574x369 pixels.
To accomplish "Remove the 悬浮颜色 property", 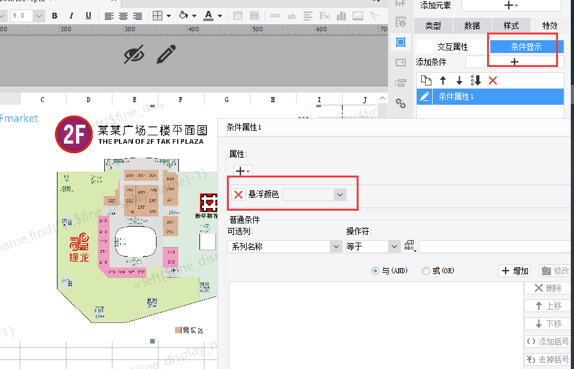I will click(x=238, y=195).
